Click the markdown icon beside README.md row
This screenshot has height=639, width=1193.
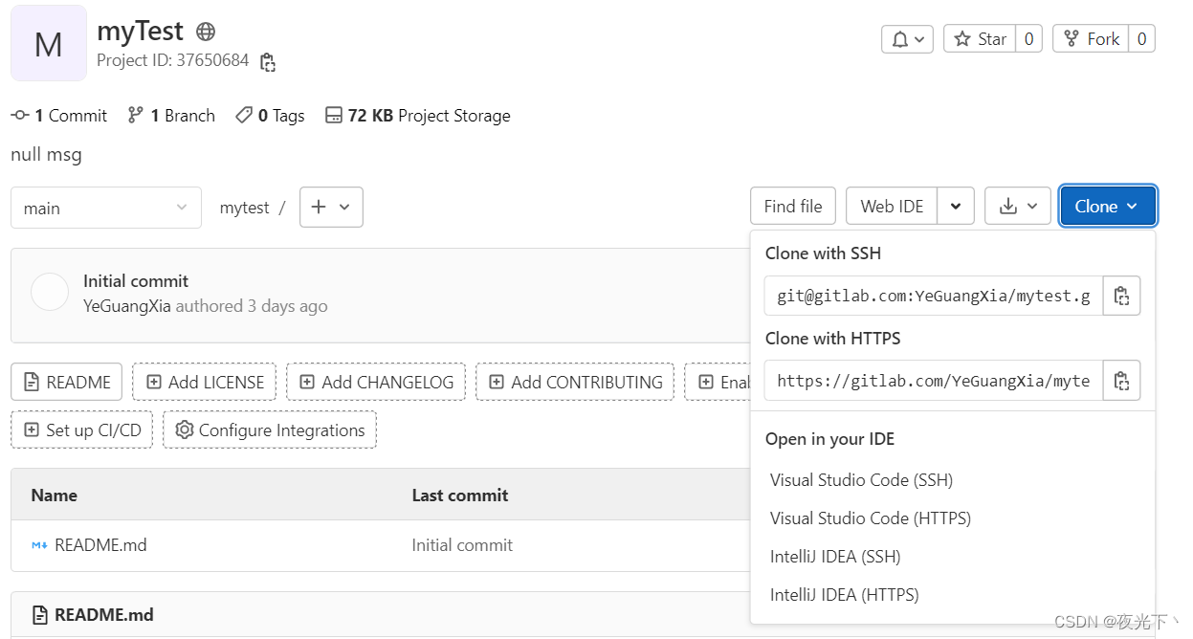pos(39,545)
